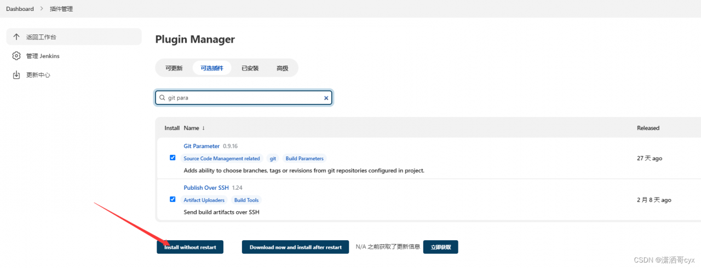Viewport: 701px width, 268px height.
Task: Select the 可选插件 tab
Action: click(212, 68)
